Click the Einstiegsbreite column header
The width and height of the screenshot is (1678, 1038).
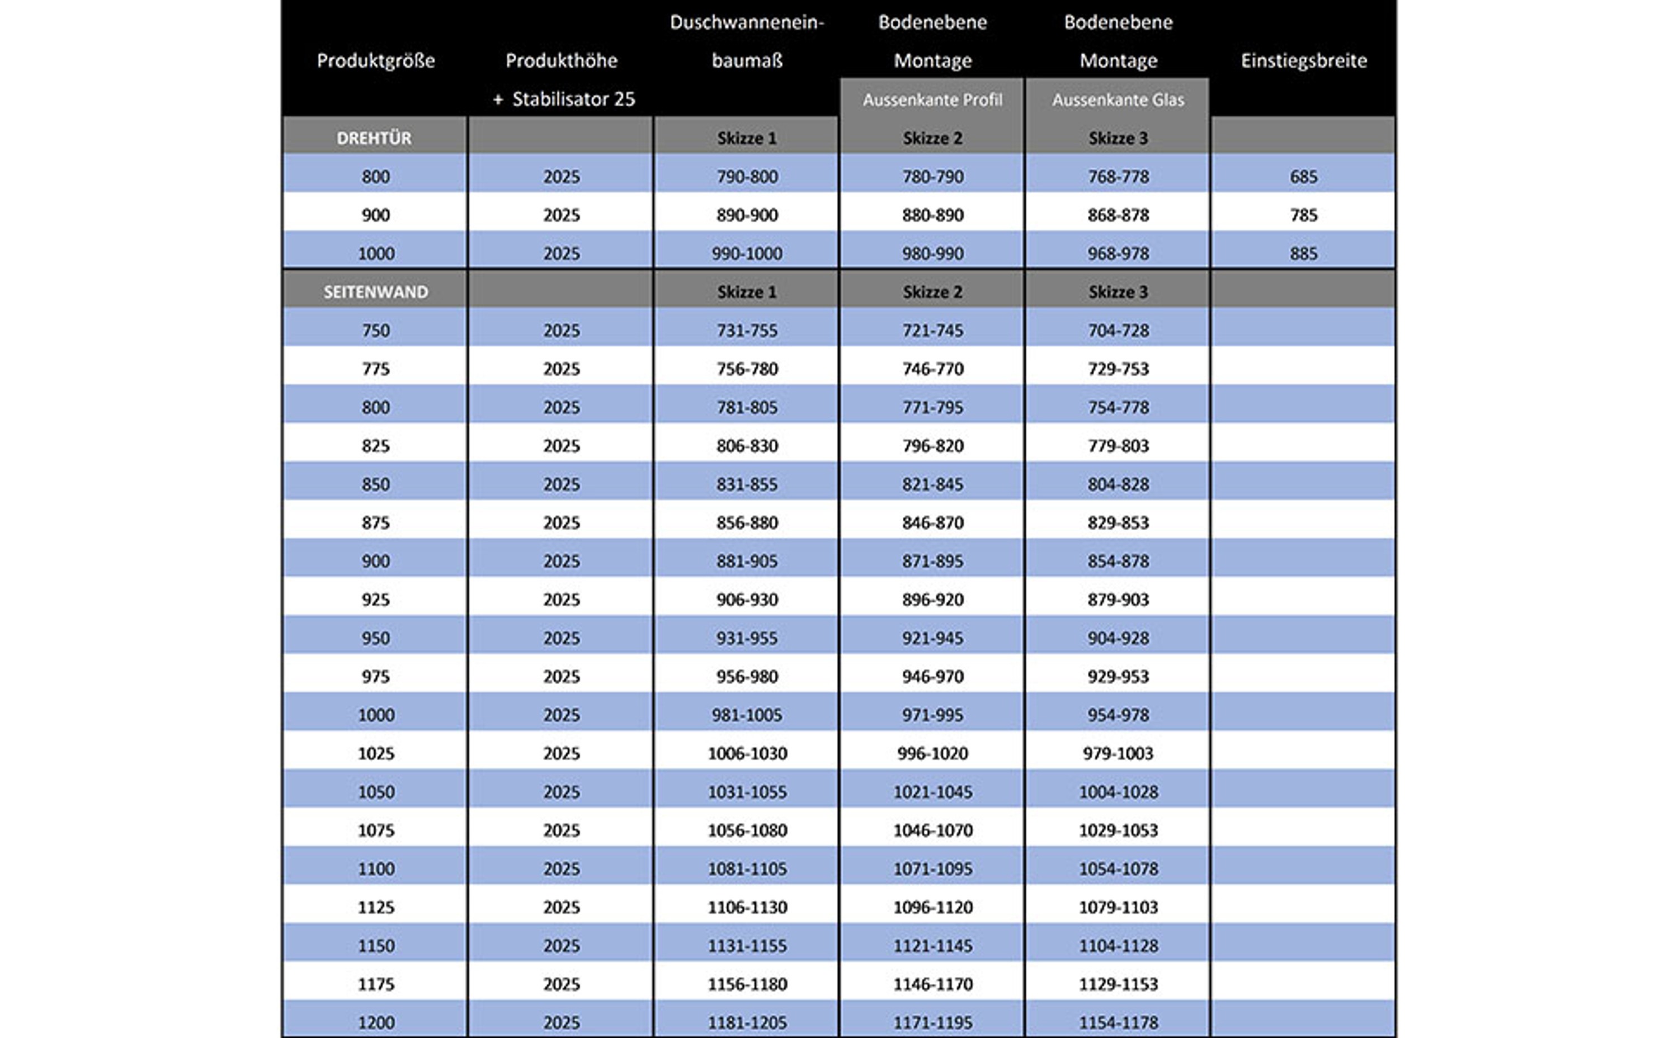[x=1303, y=60]
